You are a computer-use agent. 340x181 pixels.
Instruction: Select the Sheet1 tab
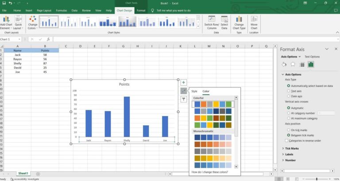tap(23, 173)
